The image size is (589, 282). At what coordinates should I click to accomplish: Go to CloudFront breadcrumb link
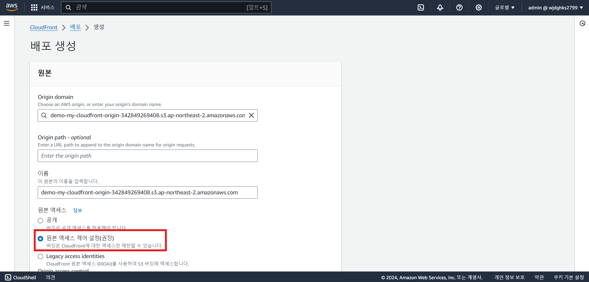tap(44, 27)
